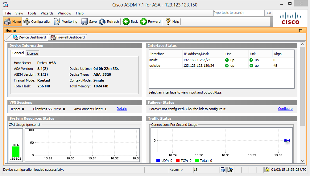The image size is (310, 176).
Task: Click the status bar date and time
Action: [289, 170]
